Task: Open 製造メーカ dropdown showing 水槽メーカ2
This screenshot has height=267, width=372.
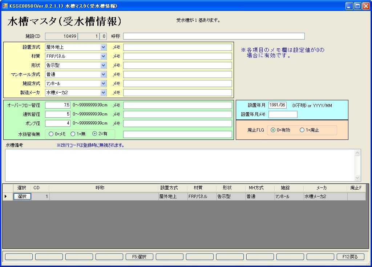Action: coord(103,93)
